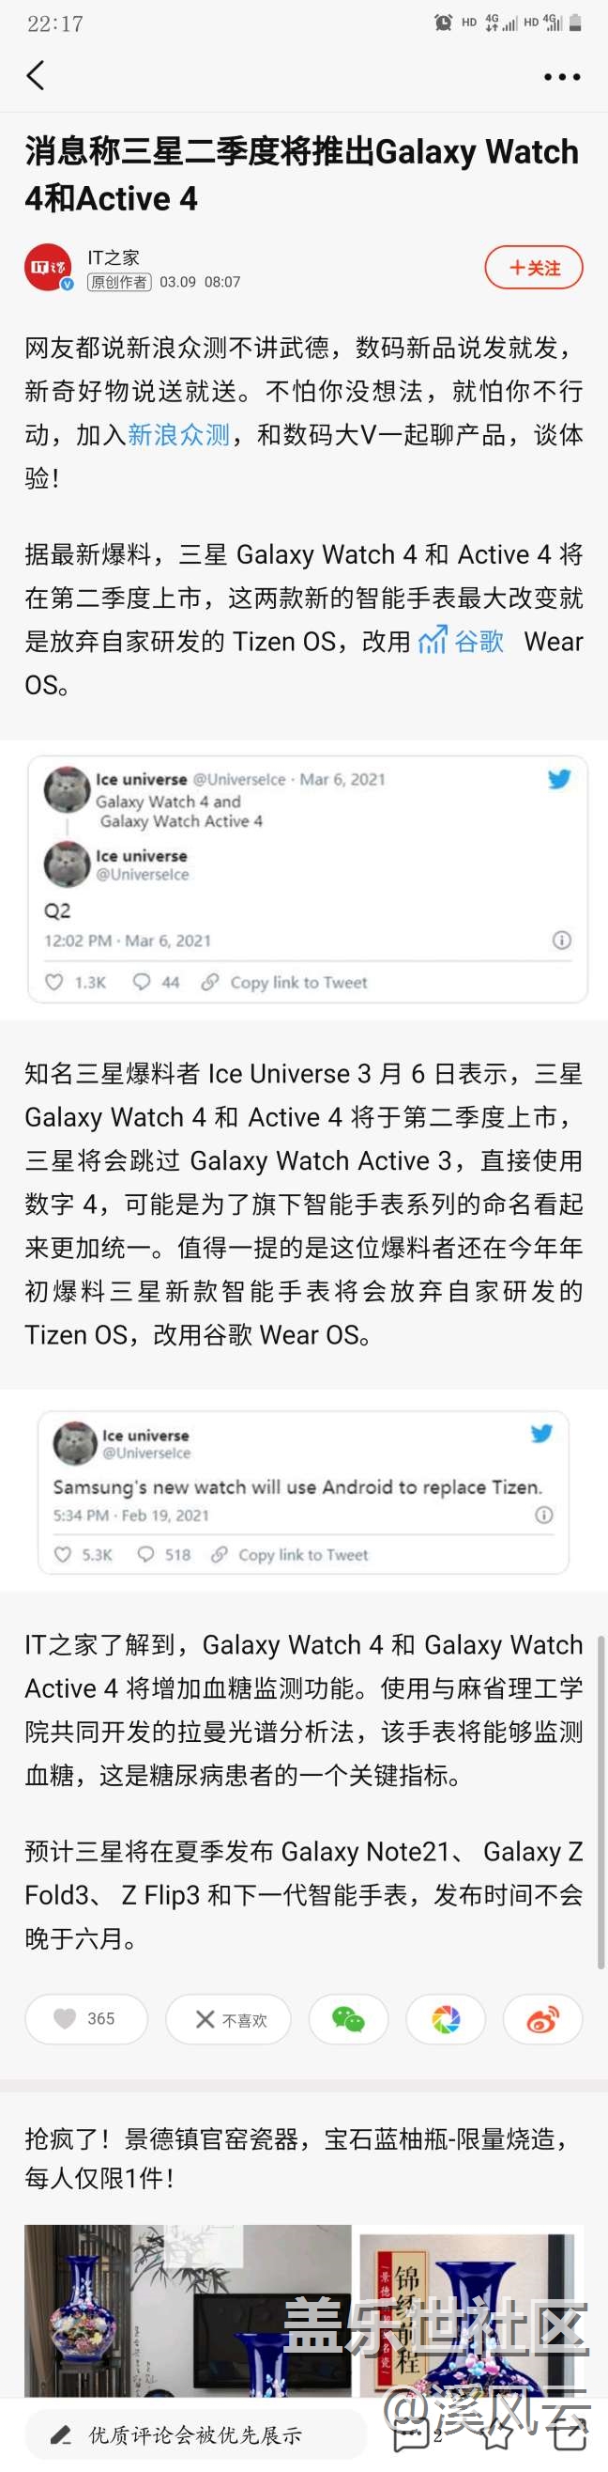Viewport: 608px width, 2472px height.
Task: Click the info icon in first tweet
Action: pos(562,941)
